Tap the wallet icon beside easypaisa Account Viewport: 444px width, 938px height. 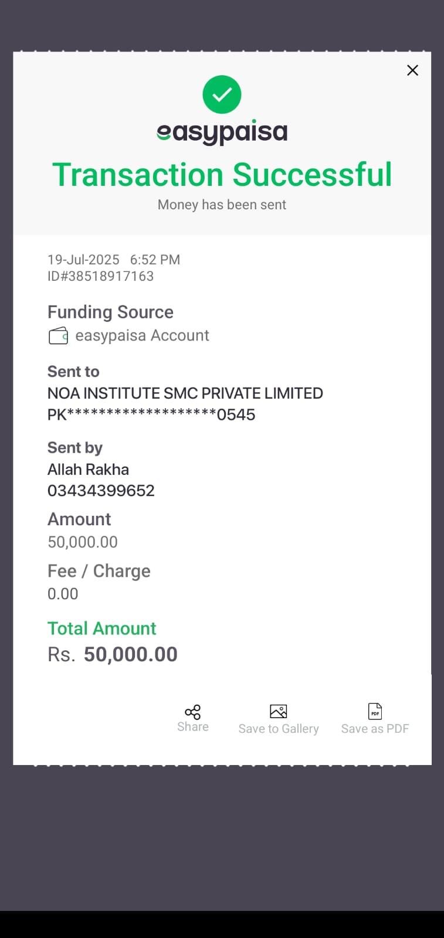tap(58, 336)
